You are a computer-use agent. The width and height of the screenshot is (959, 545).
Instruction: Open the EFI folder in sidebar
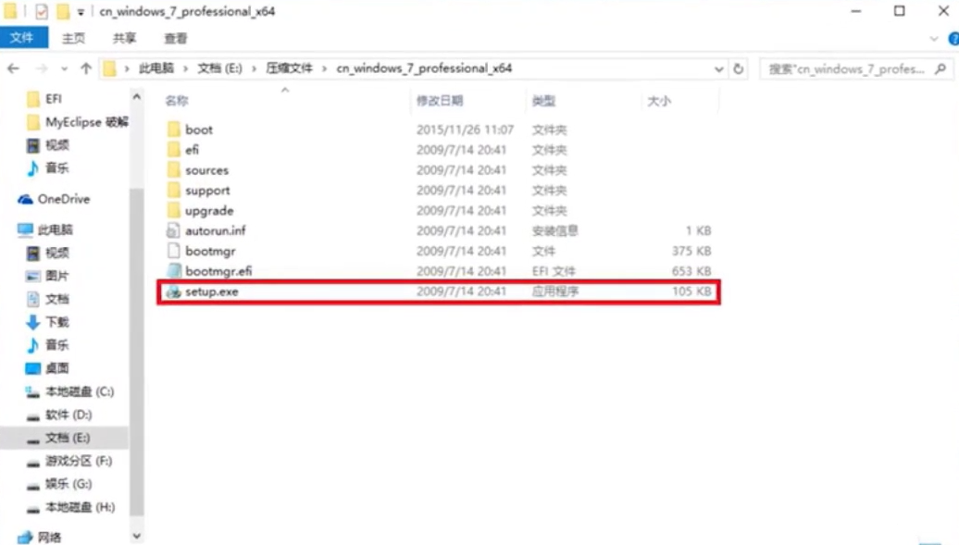click(44, 98)
